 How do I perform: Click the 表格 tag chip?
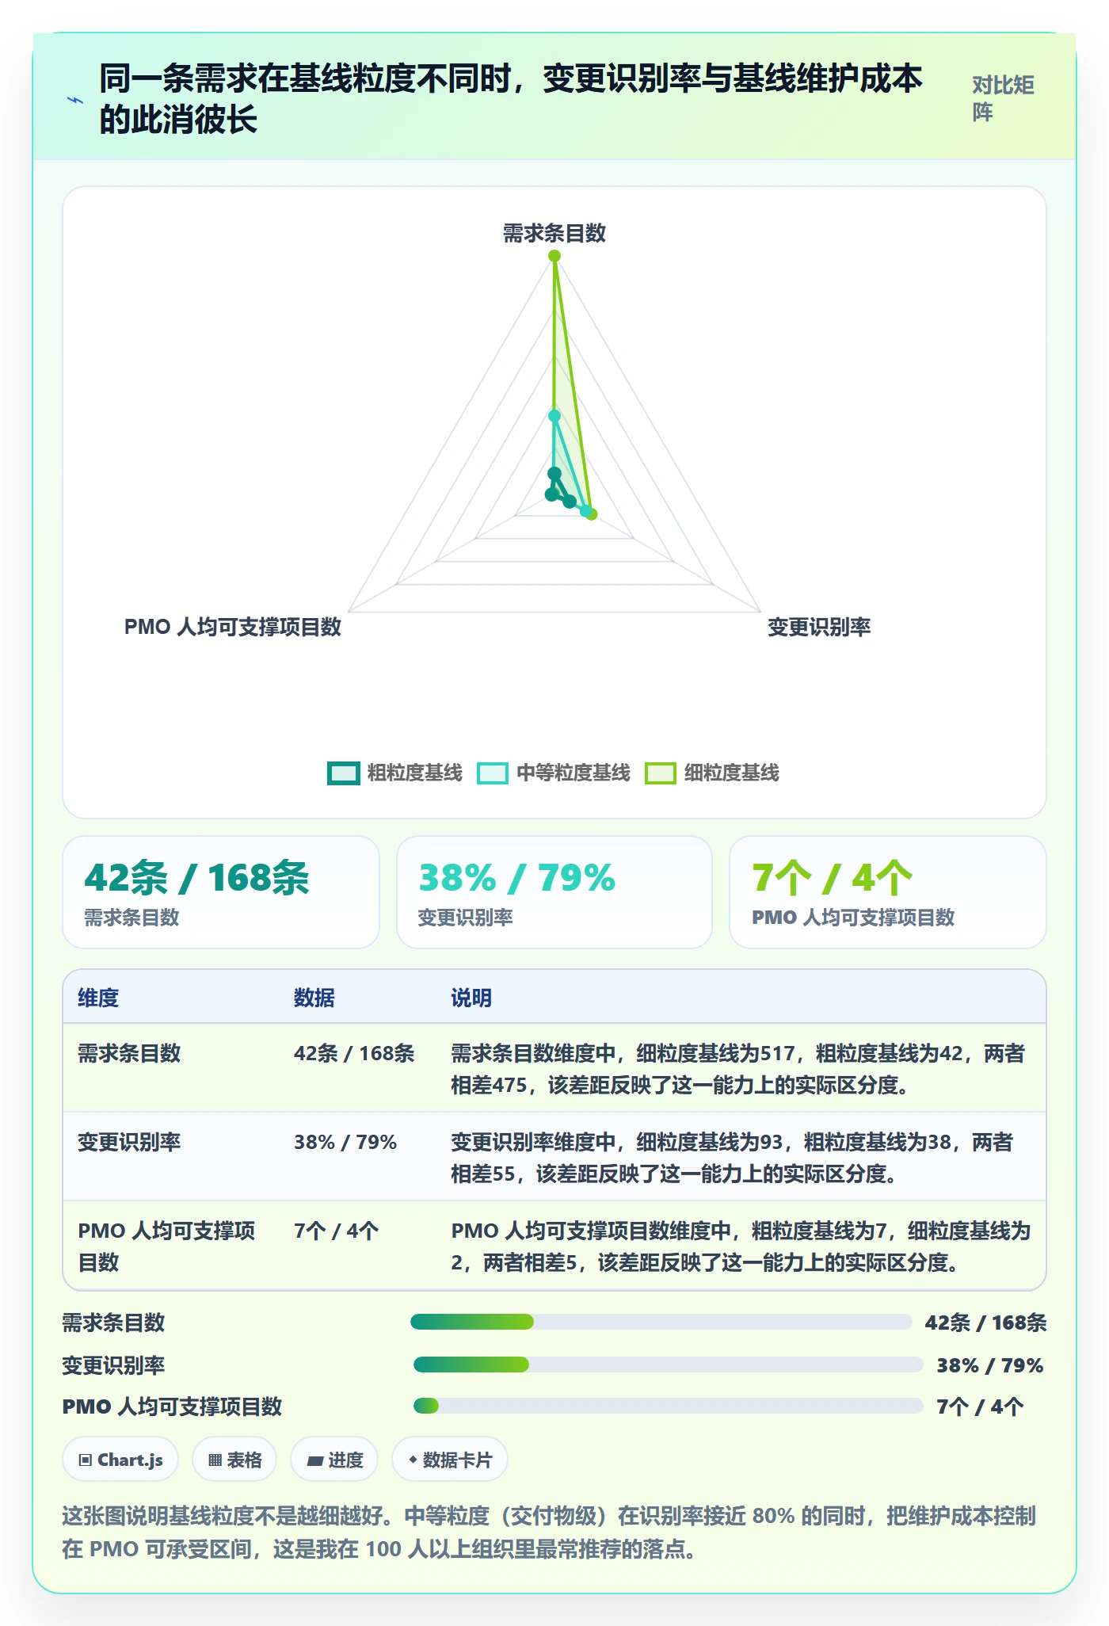point(234,1459)
